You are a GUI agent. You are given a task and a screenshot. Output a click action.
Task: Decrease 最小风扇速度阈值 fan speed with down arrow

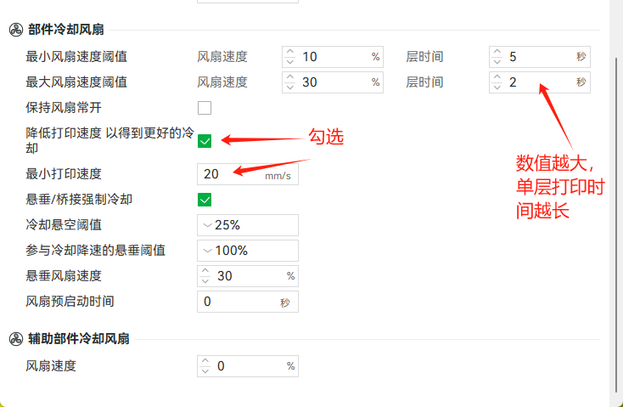click(290, 62)
